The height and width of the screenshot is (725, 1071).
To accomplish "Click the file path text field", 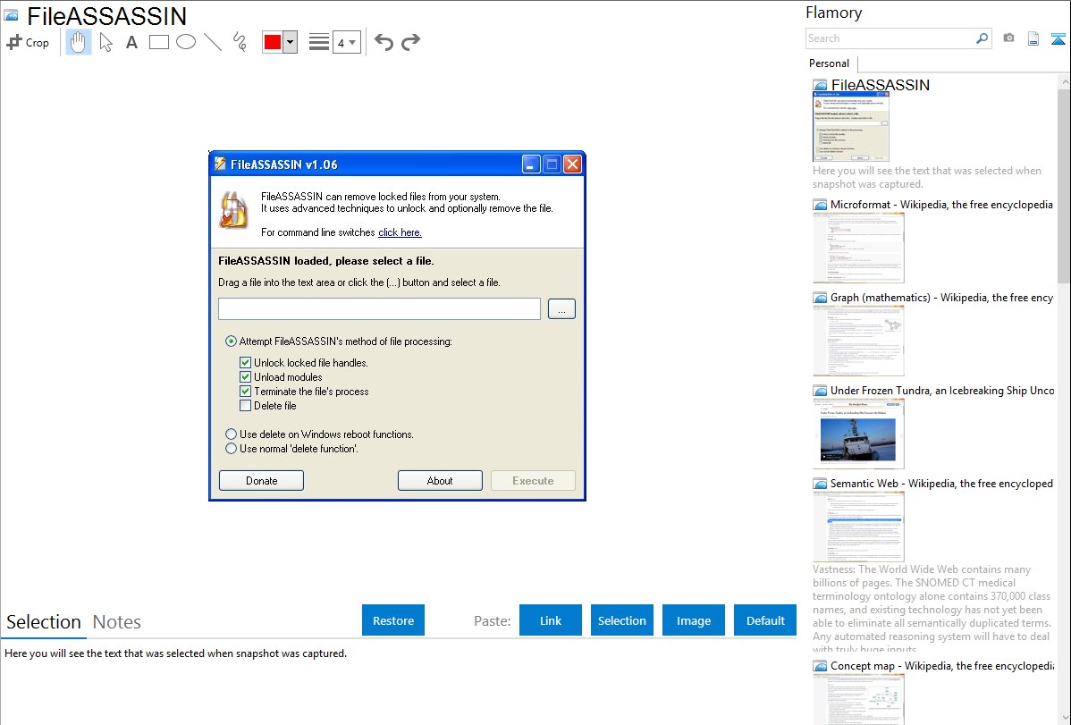I will 379,308.
